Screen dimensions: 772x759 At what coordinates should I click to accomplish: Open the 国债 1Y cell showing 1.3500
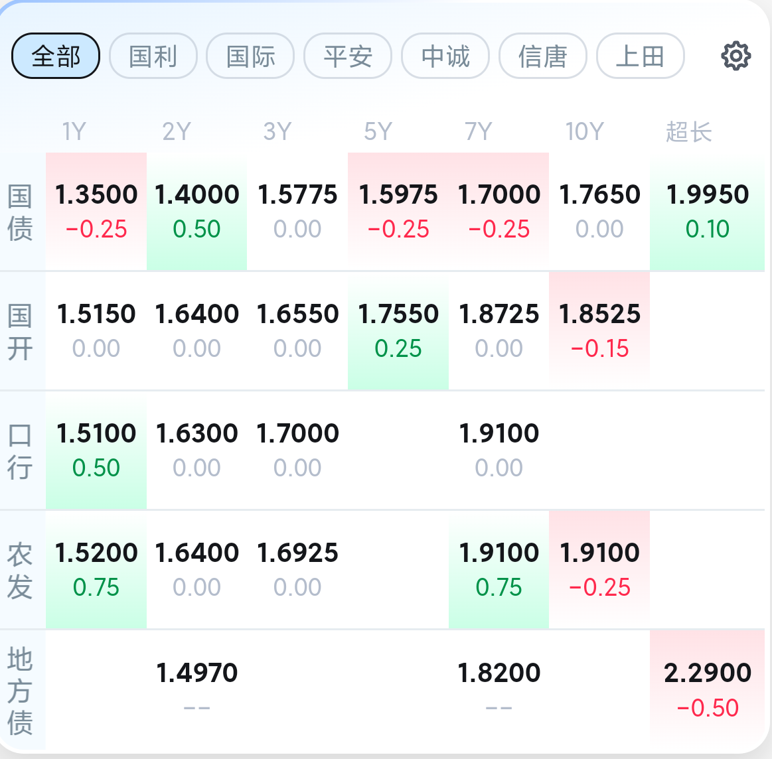pyautogui.click(x=96, y=211)
